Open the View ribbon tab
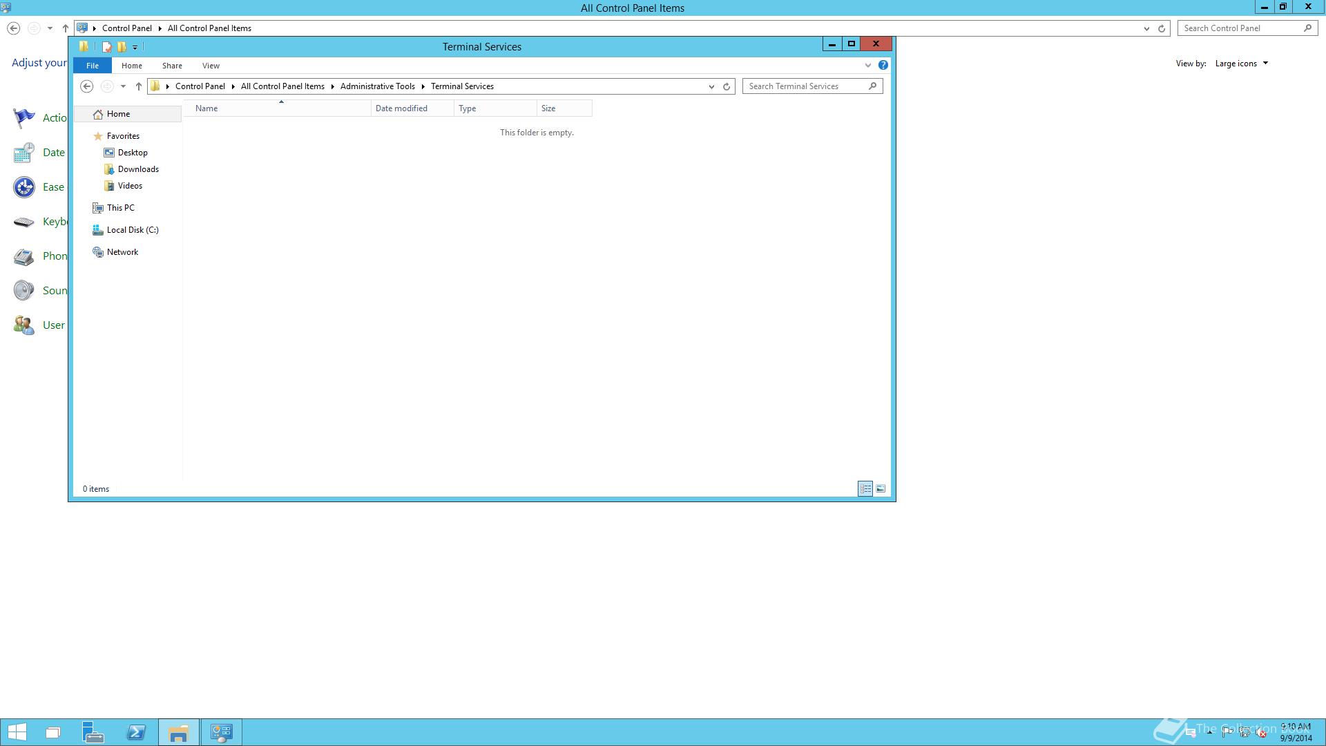 [x=211, y=66]
